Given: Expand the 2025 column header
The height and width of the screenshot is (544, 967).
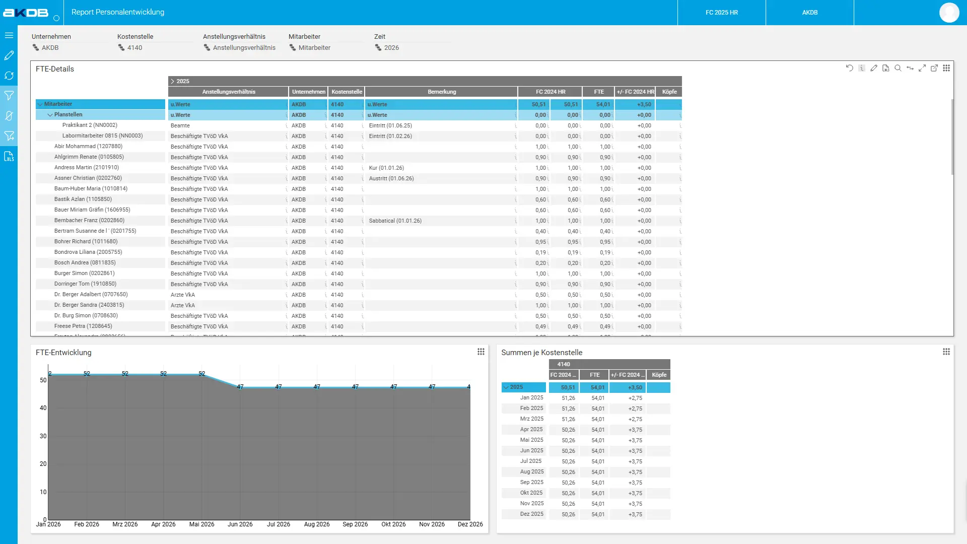Looking at the screenshot, I should [172, 81].
